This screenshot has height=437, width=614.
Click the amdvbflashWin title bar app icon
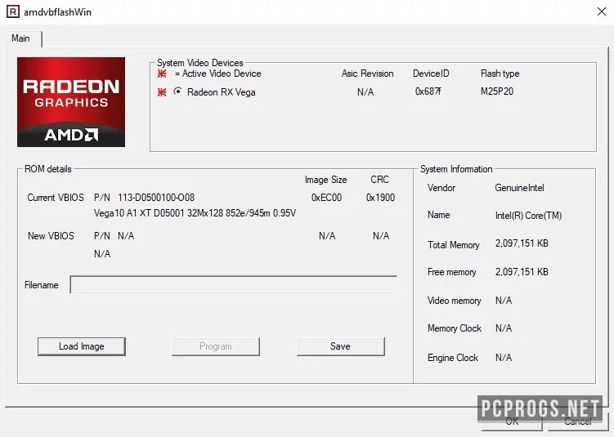pyautogui.click(x=12, y=11)
